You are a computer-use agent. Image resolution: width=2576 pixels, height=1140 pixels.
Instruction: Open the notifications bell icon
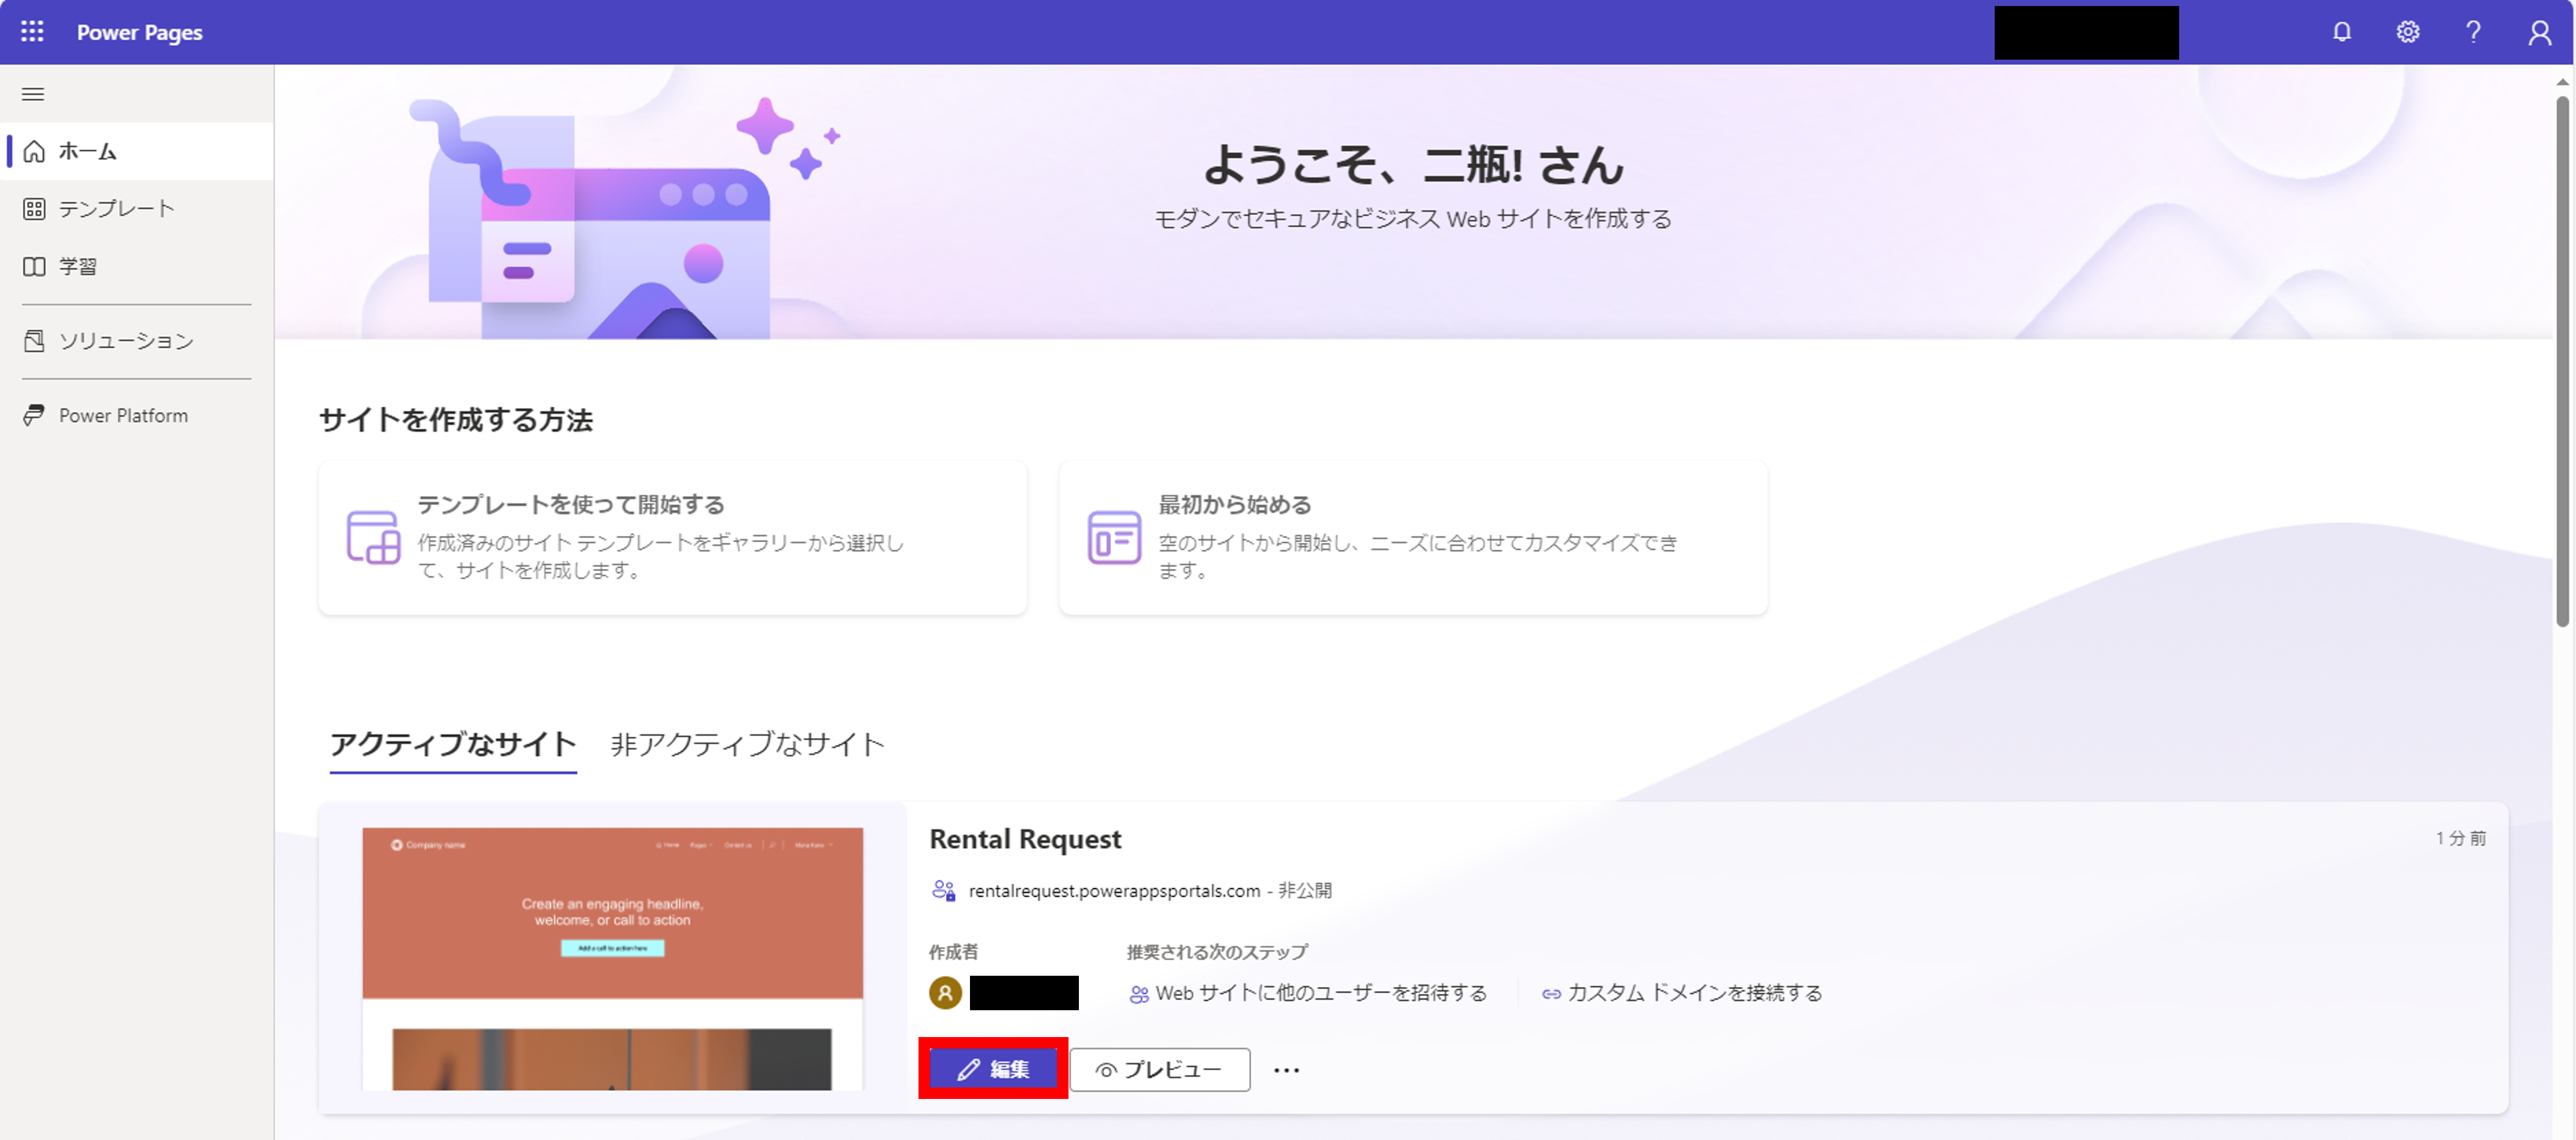click(2341, 32)
